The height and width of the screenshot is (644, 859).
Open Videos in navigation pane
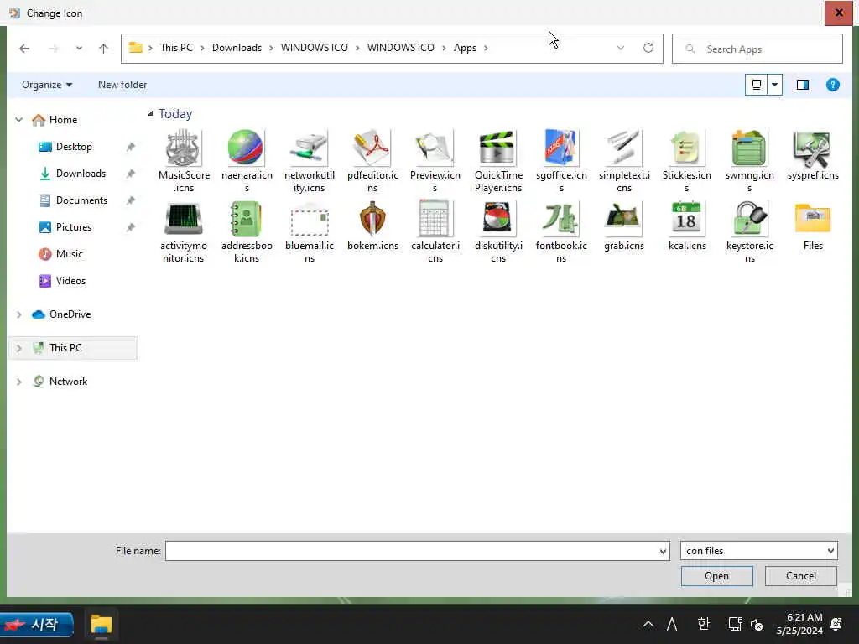(70, 281)
